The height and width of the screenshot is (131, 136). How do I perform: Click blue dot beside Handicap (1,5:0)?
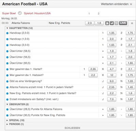point(7,39)
